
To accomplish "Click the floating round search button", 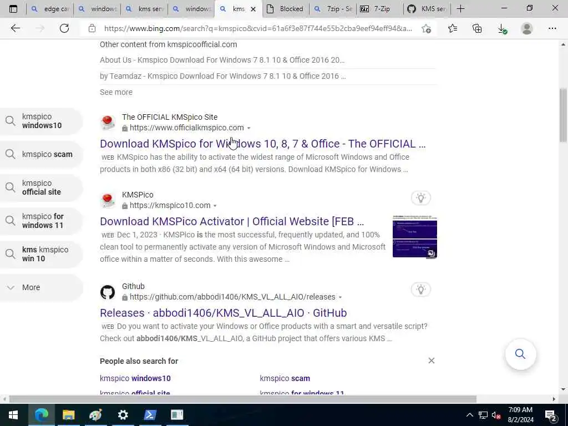I will pyautogui.click(x=520, y=354).
